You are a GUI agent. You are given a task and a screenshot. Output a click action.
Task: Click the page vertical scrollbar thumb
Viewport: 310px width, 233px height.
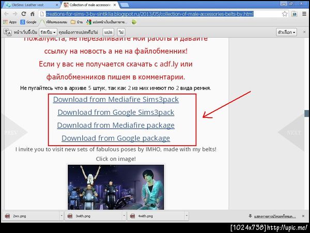point(306,114)
